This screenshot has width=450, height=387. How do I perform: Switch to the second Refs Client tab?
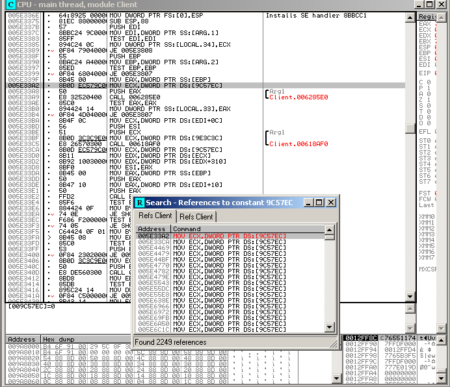[x=196, y=217]
